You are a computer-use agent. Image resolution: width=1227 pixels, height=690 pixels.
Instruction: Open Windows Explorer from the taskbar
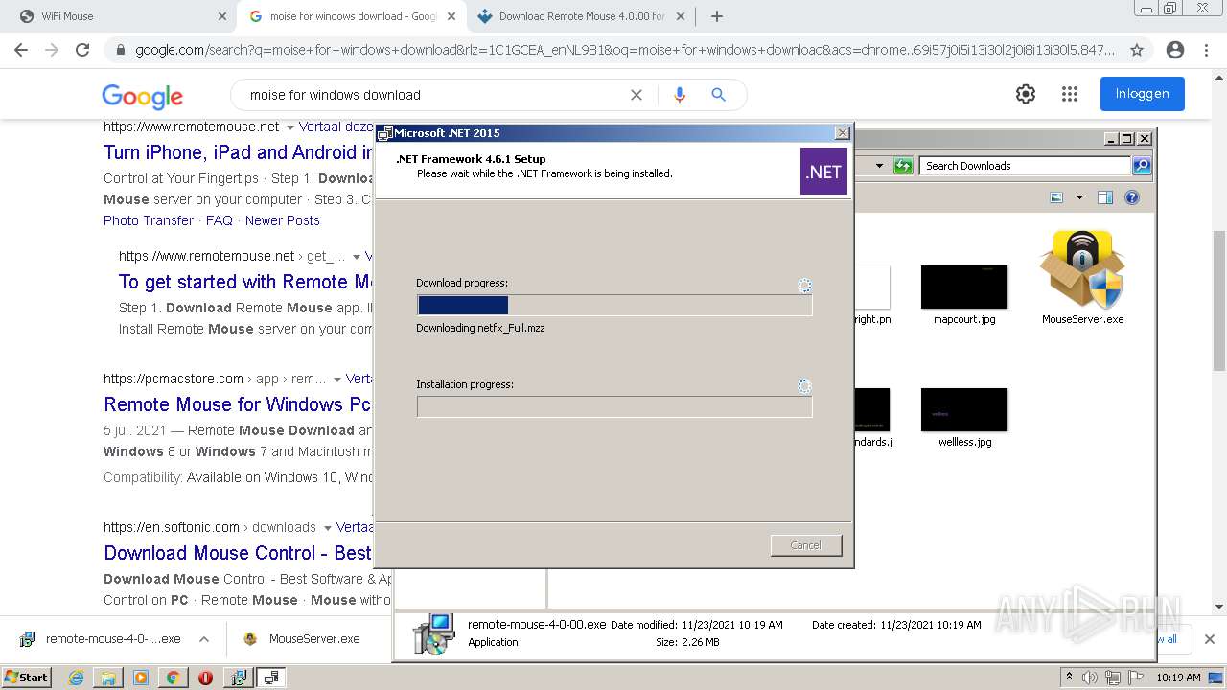pos(108,678)
